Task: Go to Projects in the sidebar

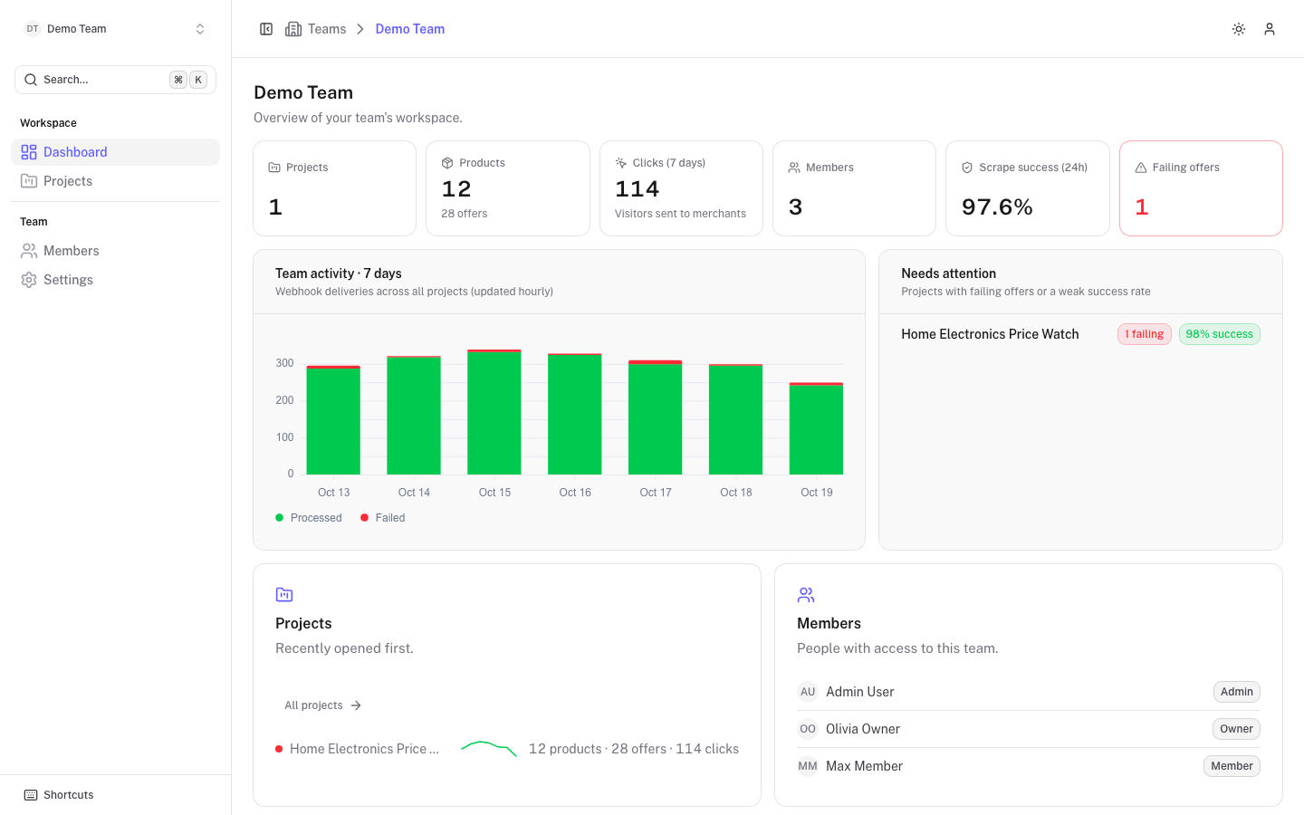Action: (x=115, y=181)
